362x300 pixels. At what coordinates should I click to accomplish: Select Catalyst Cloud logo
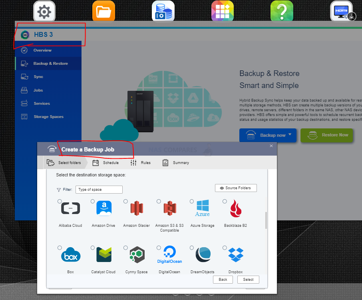pyautogui.click(x=103, y=255)
